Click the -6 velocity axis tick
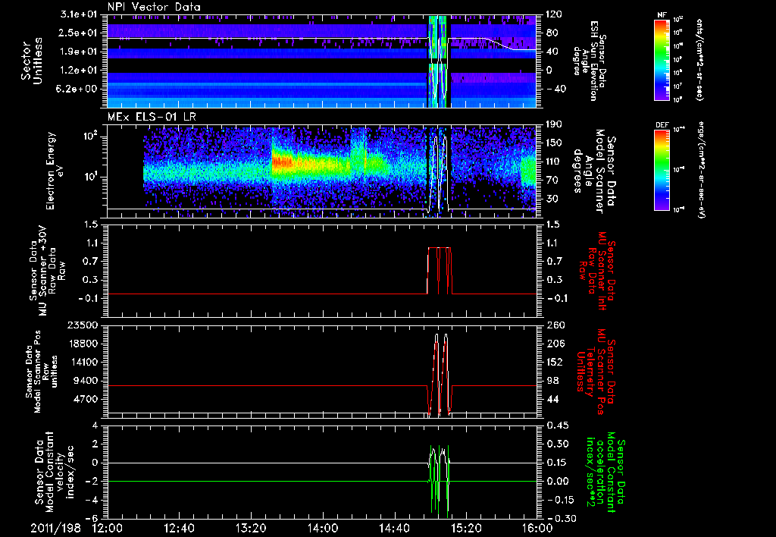 point(92,518)
